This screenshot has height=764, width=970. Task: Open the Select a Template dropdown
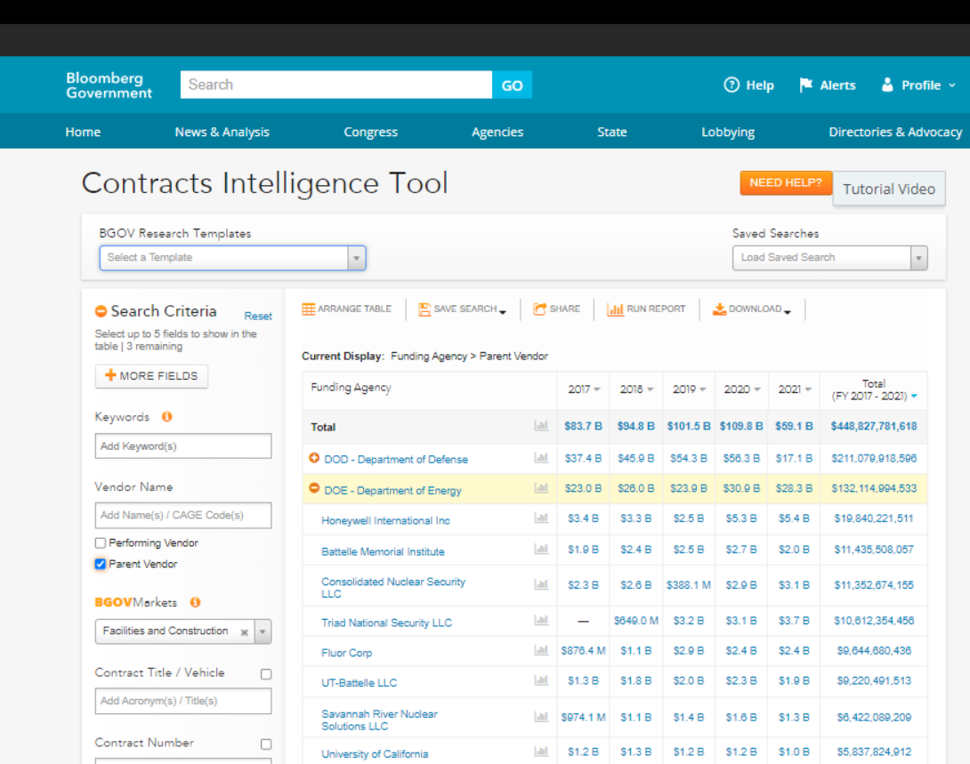[x=232, y=258]
